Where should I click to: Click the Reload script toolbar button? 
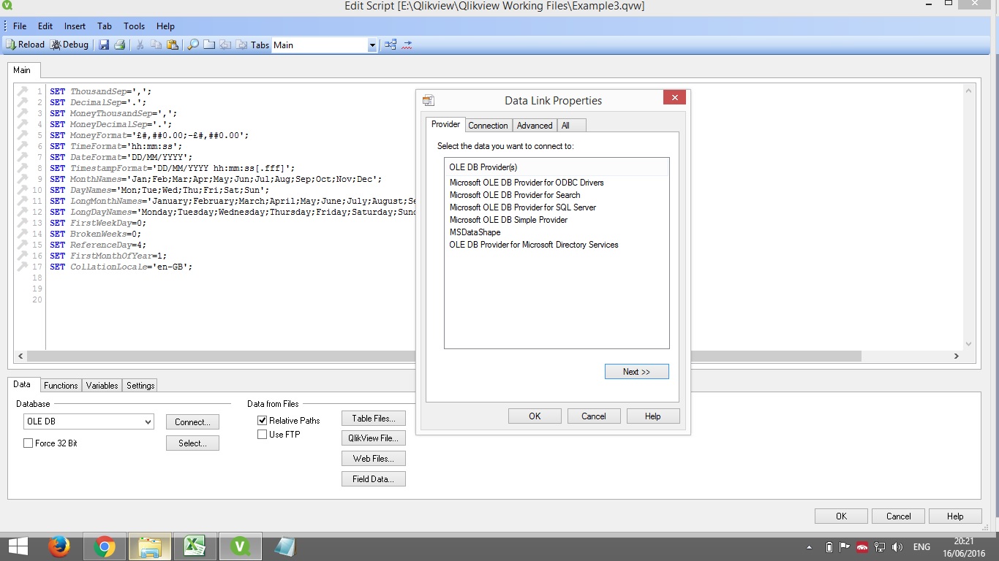[x=25, y=45]
